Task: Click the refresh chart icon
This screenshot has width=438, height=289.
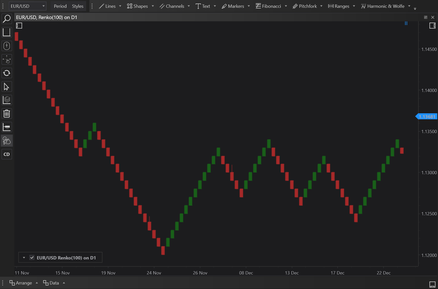Action: pos(7,73)
